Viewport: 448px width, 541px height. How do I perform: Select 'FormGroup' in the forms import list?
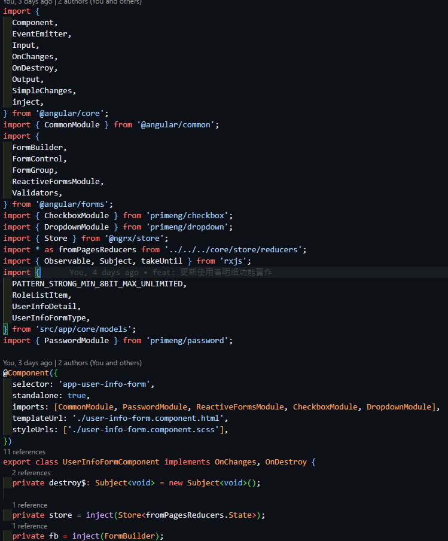pyautogui.click(x=33, y=170)
